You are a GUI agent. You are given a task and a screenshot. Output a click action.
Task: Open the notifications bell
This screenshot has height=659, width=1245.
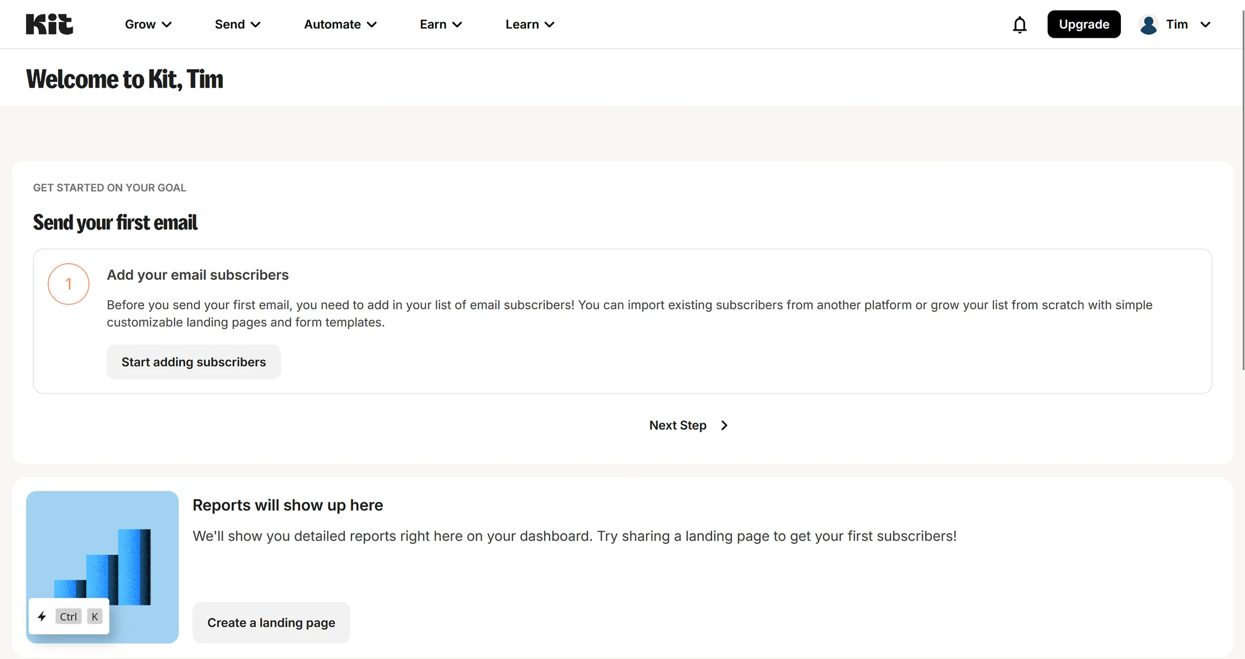click(1019, 24)
